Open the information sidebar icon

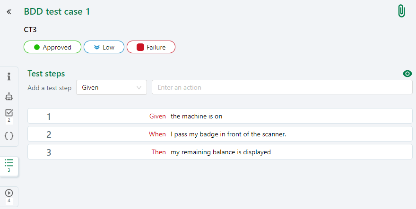click(9, 77)
